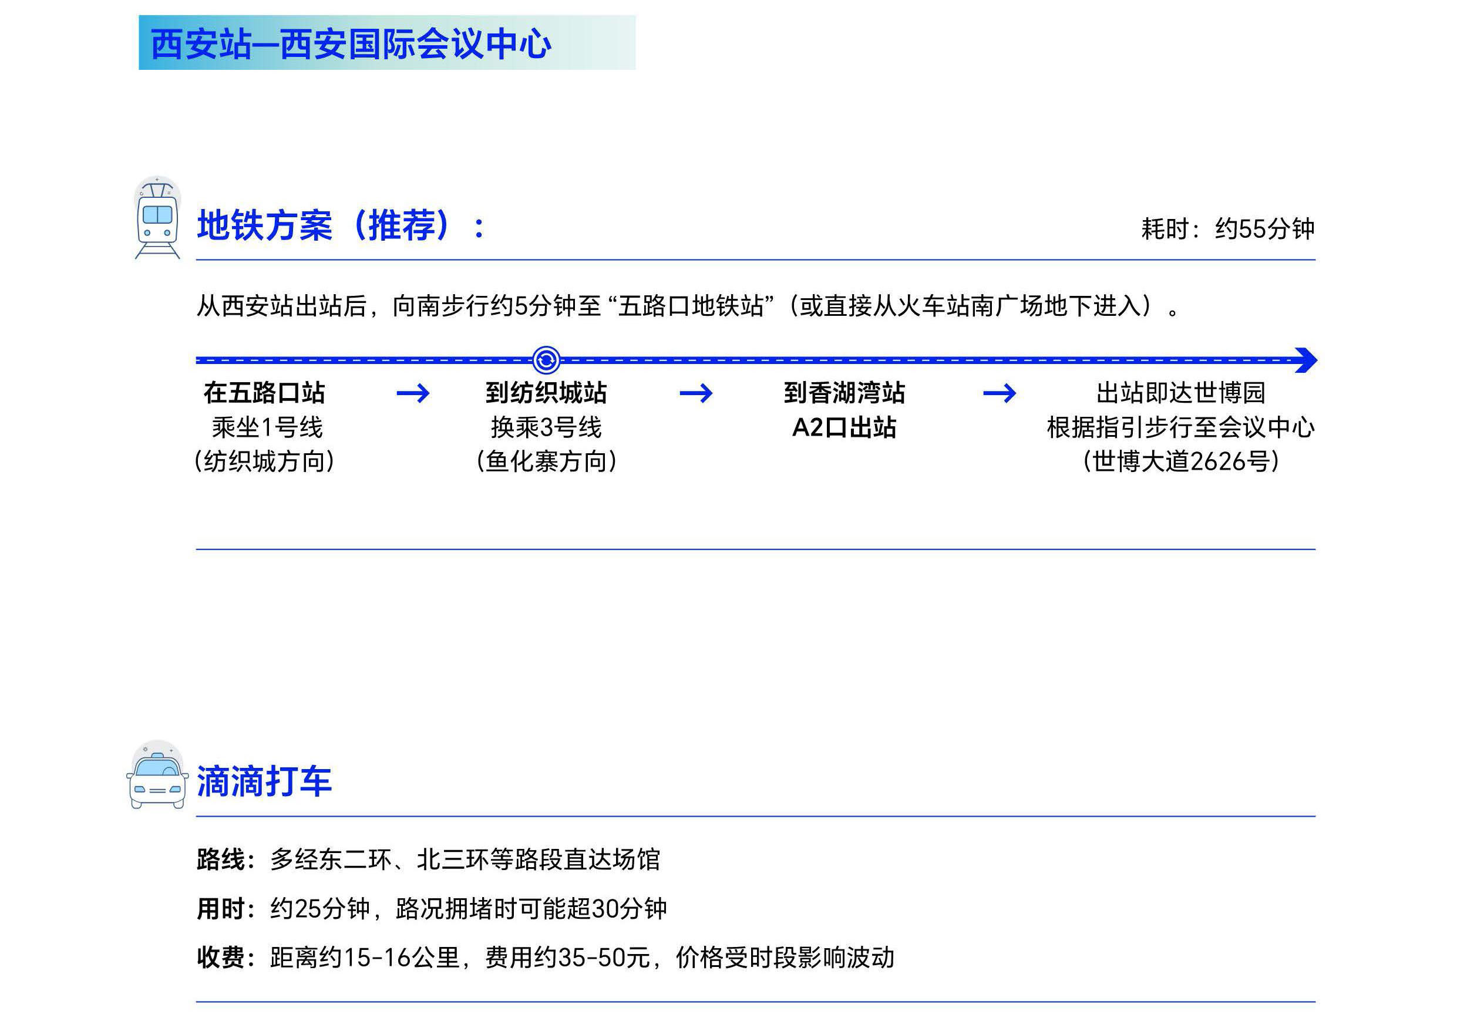1457x1028 pixels.
Task: Click the 到纺织城站 step title
Action: coord(546,393)
